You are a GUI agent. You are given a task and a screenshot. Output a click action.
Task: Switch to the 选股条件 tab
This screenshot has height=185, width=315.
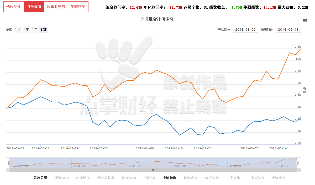click(13, 7)
